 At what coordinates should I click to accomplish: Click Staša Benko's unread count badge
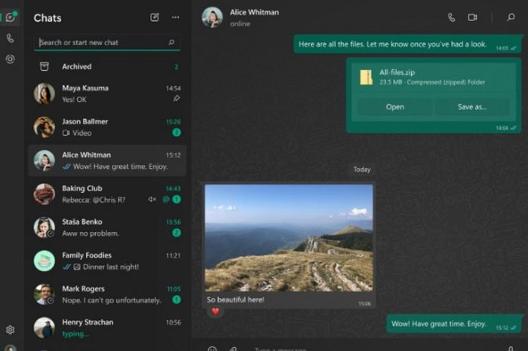(x=177, y=233)
